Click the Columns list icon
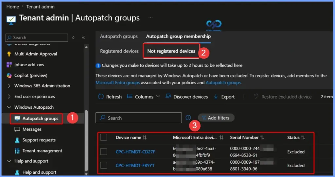 coord(130,97)
